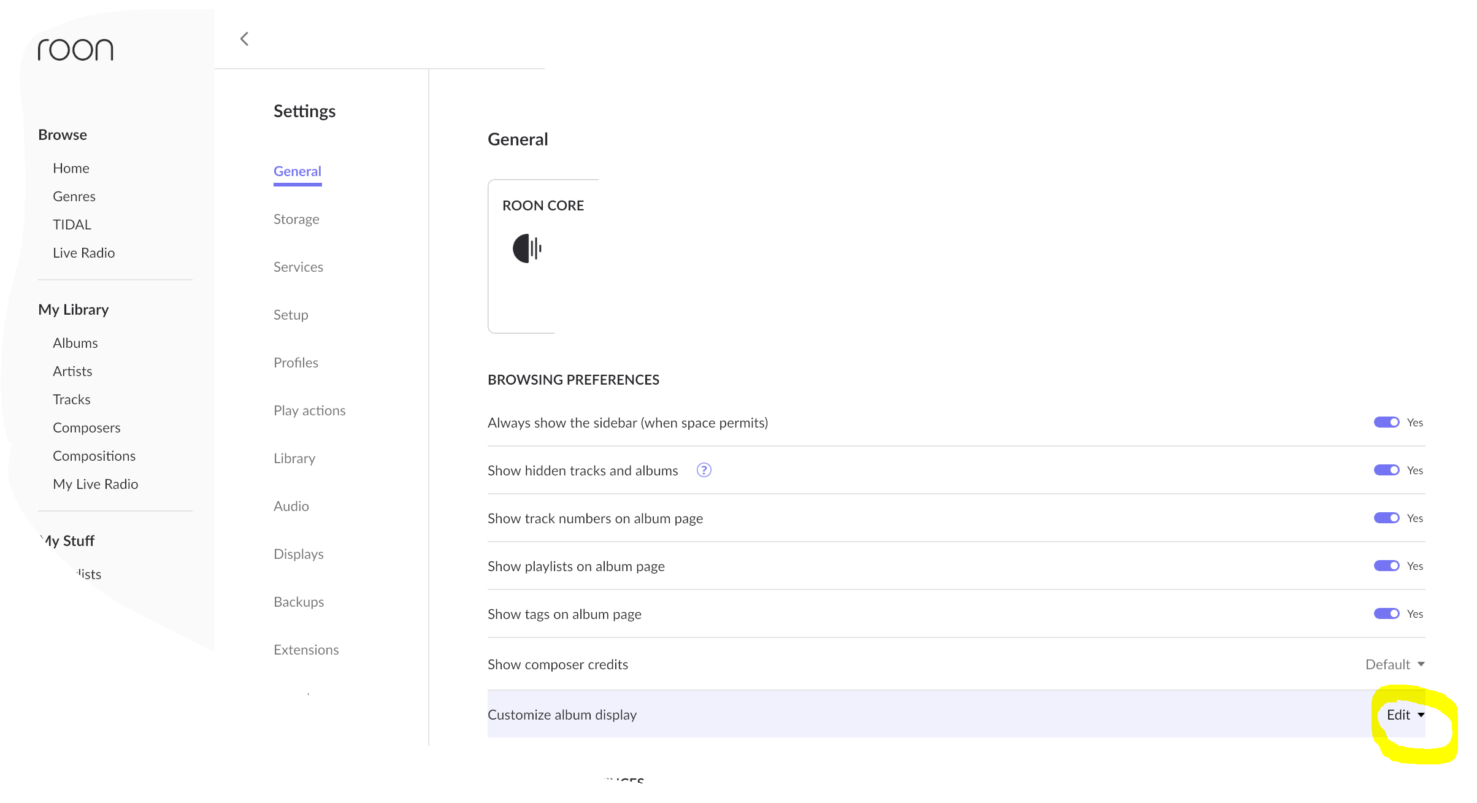Click the back arrow chevron
The width and height of the screenshot is (1477, 803).
click(244, 39)
